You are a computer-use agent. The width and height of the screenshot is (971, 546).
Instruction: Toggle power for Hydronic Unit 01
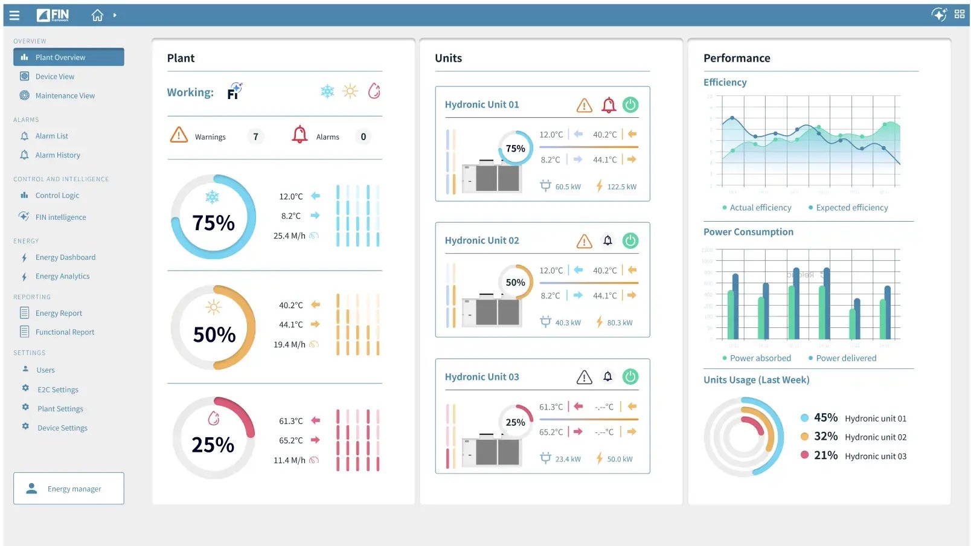(x=630, y=104)
